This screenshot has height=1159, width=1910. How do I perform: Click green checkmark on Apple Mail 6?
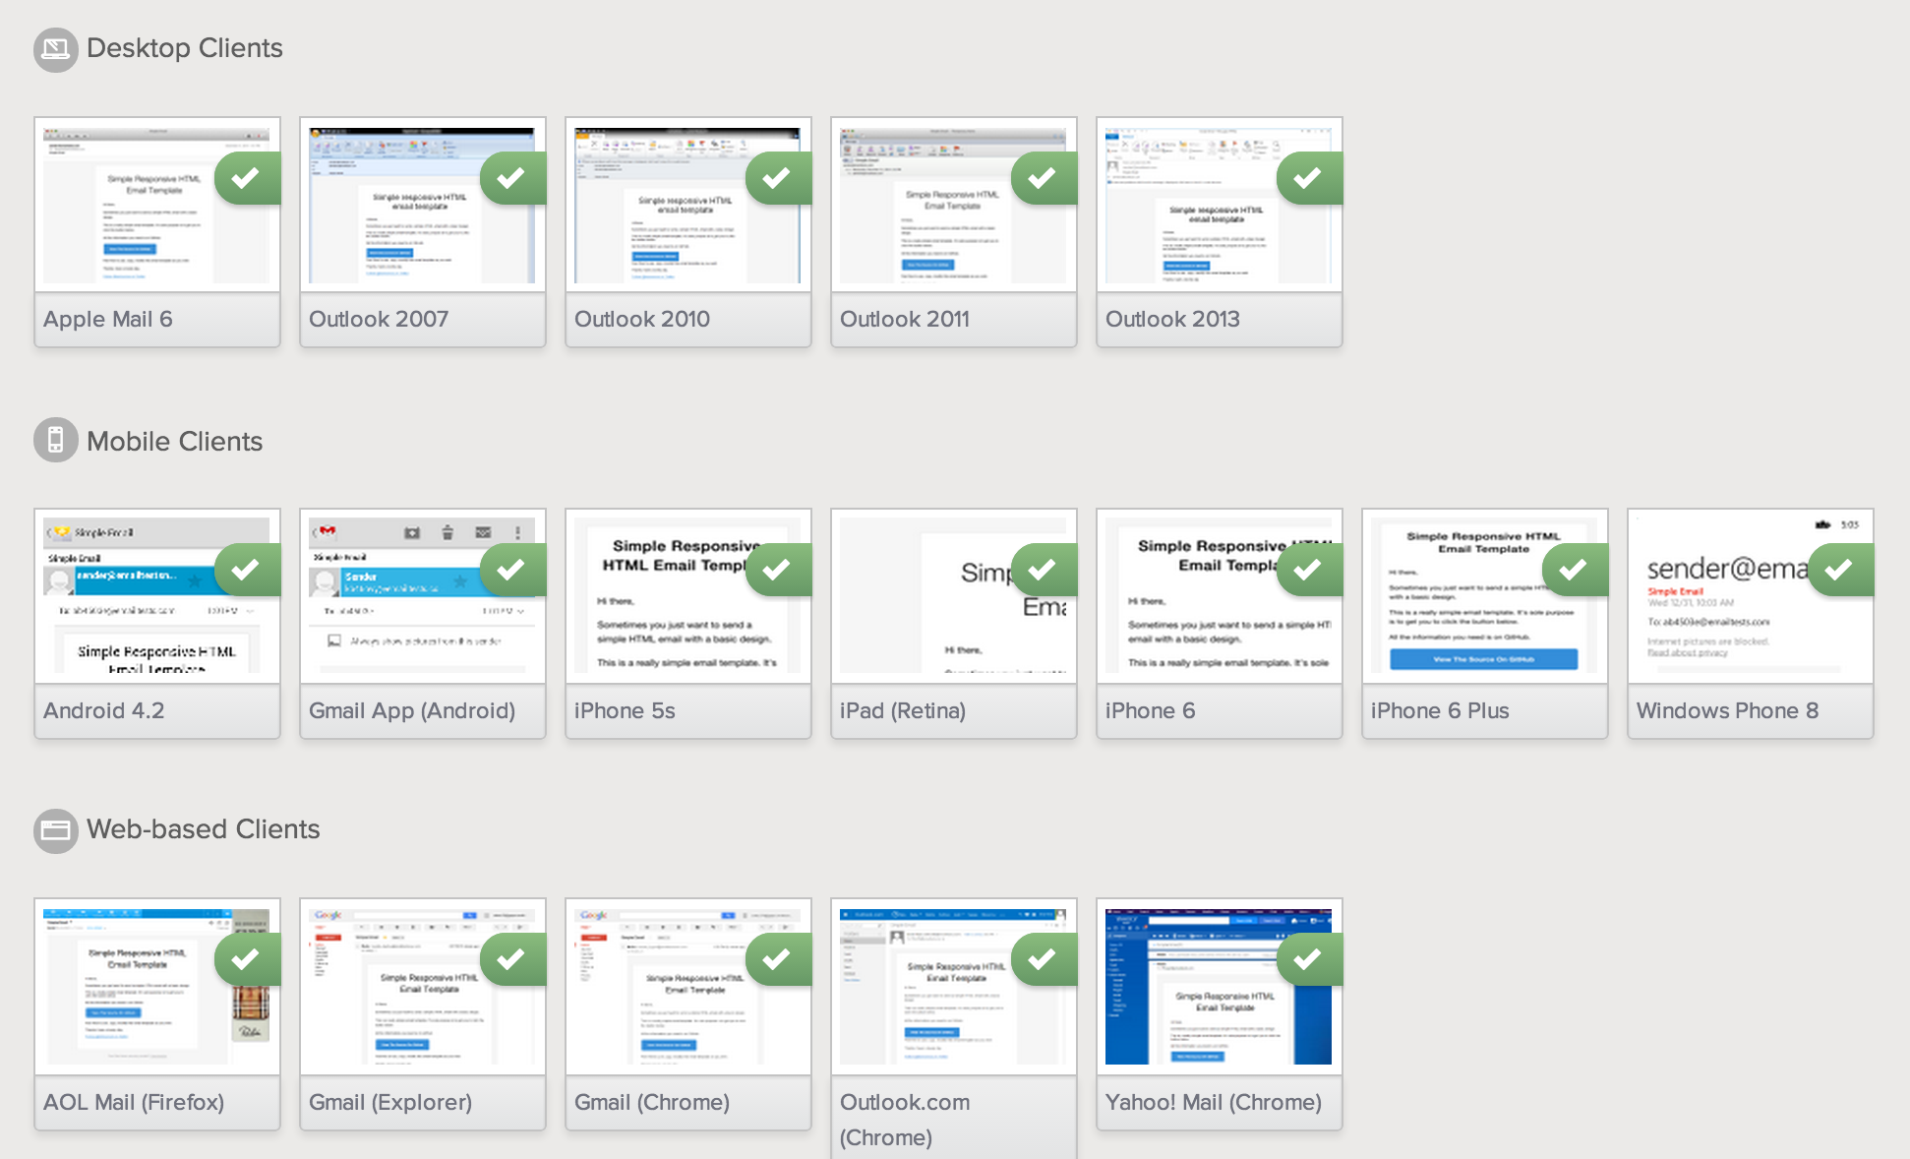(x=247, y=178)
